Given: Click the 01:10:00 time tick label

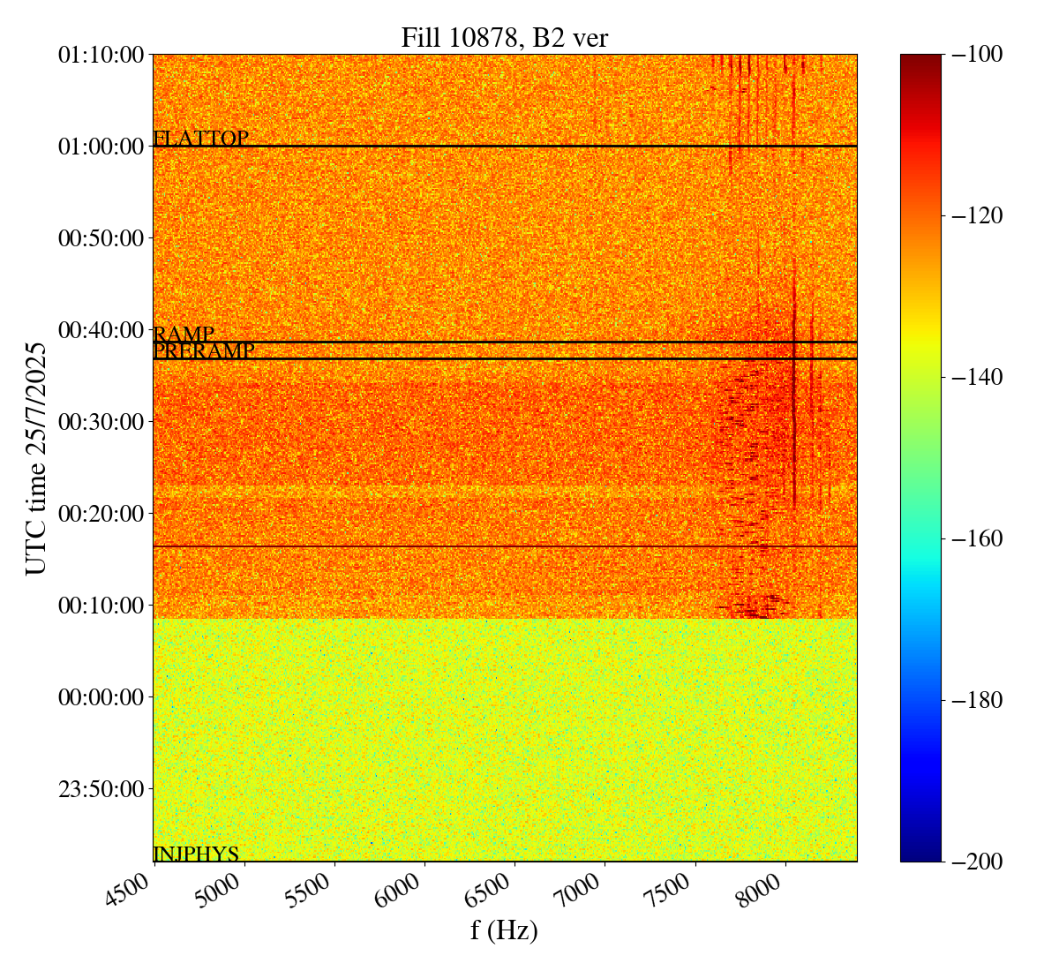Looking at the screenshot, I should [101, 55].
